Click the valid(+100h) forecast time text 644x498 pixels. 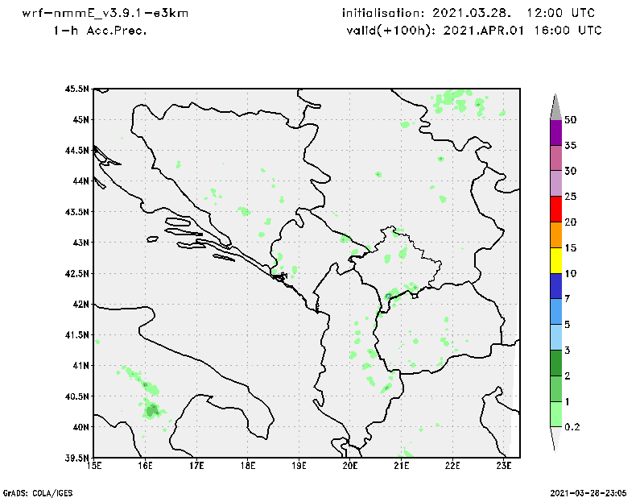(x=471, y=31)
